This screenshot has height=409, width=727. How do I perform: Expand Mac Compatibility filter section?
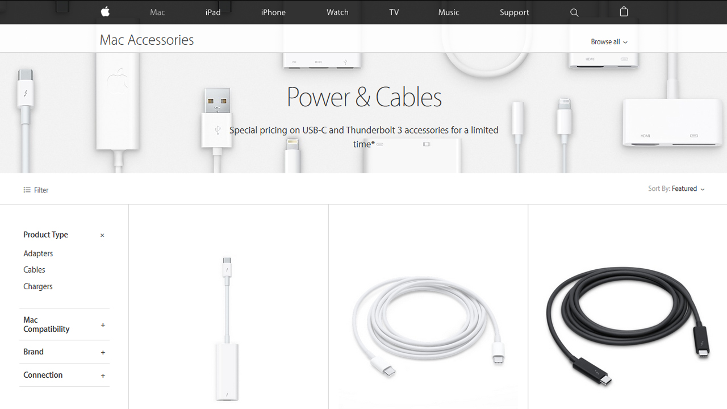click(103, 325)
